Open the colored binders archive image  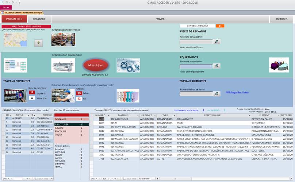point(128,96)
